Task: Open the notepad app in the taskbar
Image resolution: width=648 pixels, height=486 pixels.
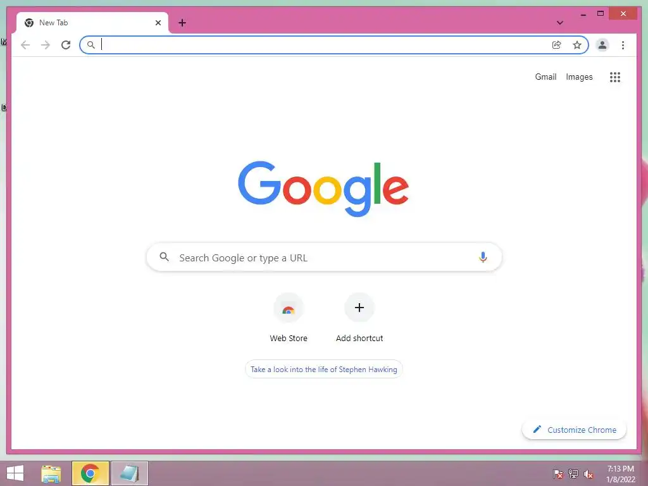Action: [x=129, y=473]
